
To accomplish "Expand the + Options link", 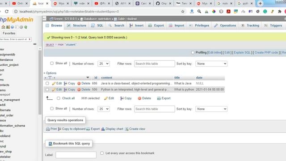I will 50,73.
